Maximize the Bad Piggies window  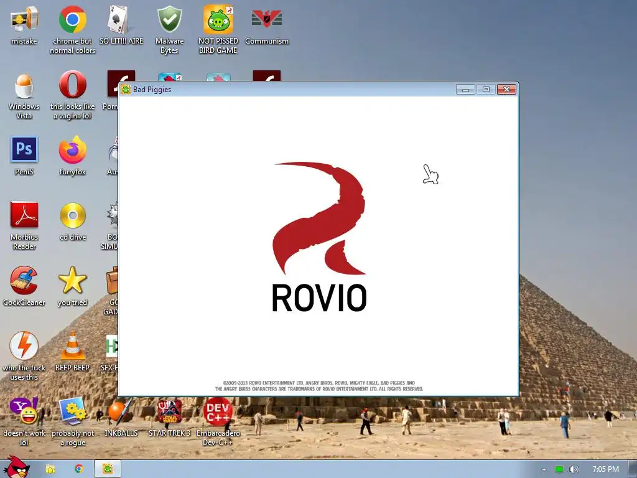(486, 90)
